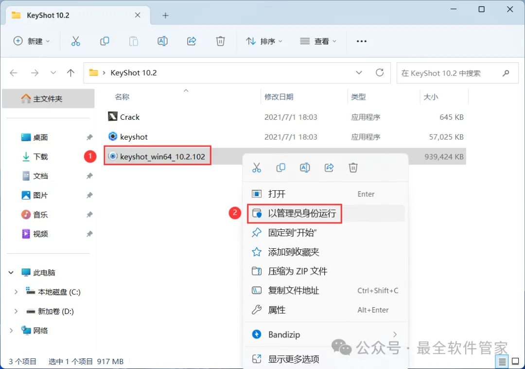Switch to large icons view in the status bar

point(516,362)
